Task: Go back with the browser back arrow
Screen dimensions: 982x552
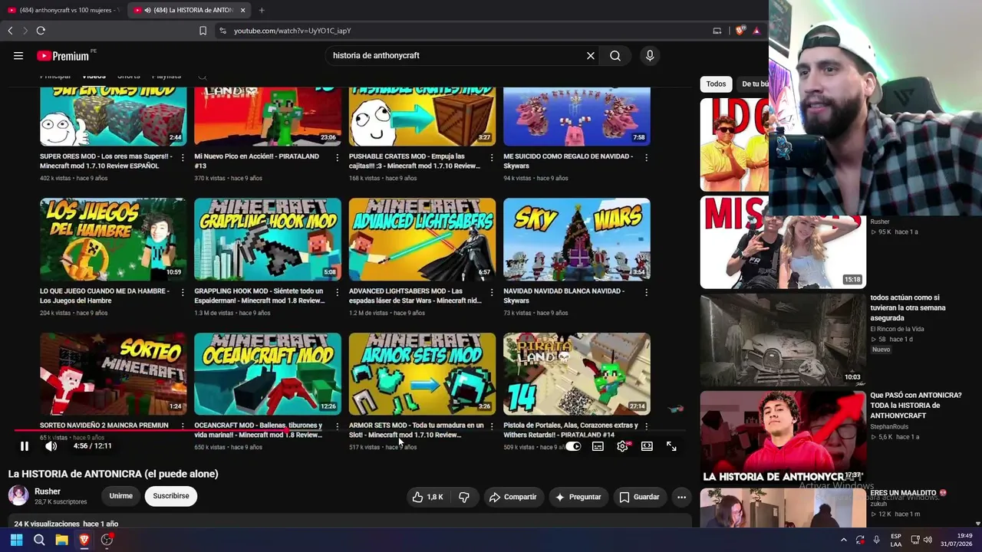Action: tap(10, 31)
